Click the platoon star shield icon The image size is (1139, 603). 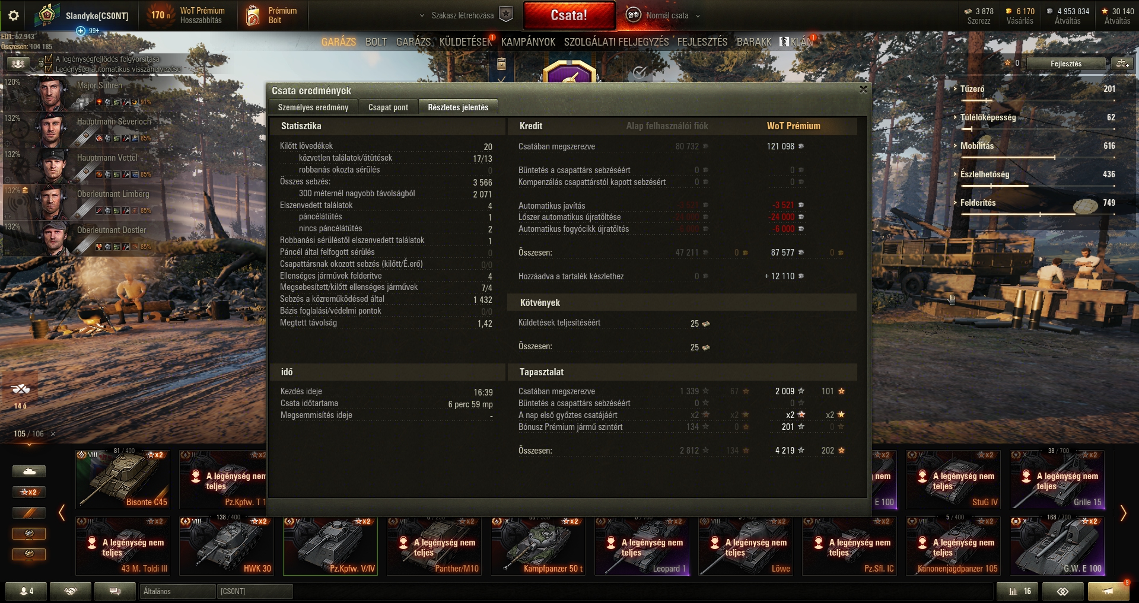point(506,15)
